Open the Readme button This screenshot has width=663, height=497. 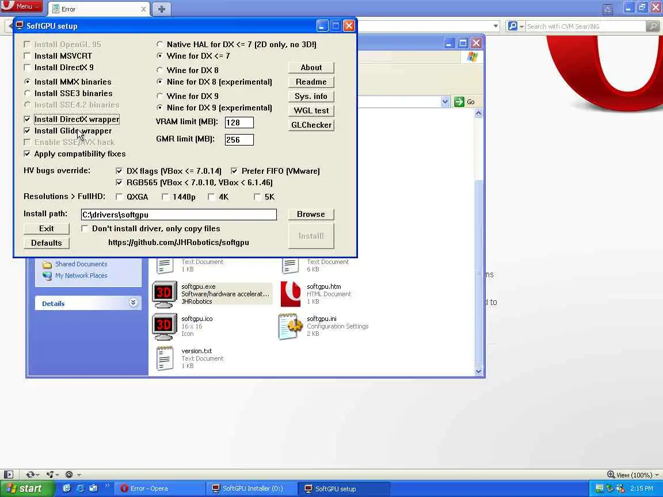pyautogui.click(x=311, y=82)
